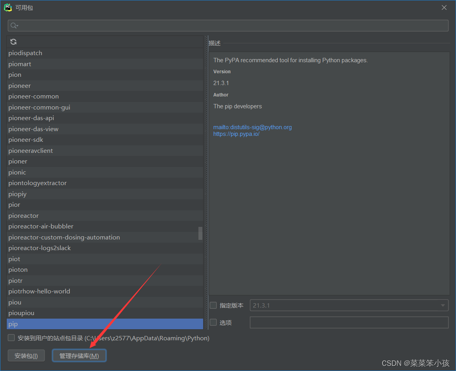Select the pioneeravclient package
The width and height of the screenshot is (456, 371).
(105, 151)
